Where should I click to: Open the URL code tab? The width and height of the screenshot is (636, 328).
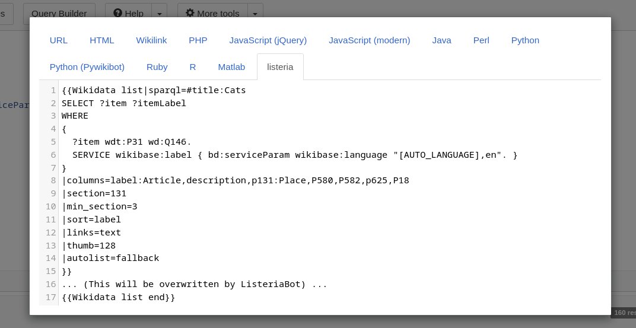[x=58, y=40]
